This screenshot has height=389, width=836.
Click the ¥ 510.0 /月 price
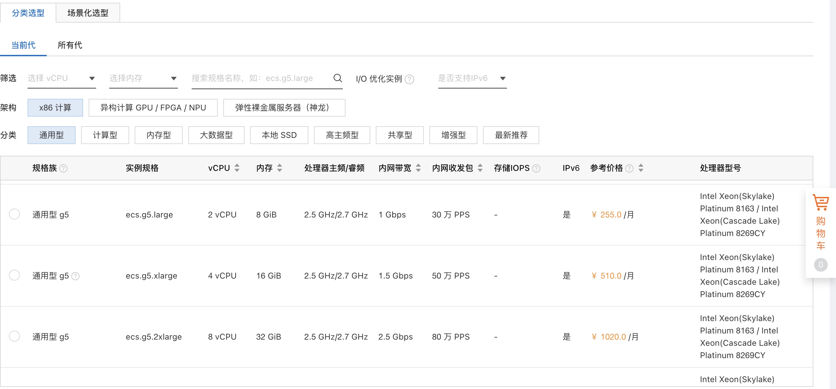(x=613, y=276)
